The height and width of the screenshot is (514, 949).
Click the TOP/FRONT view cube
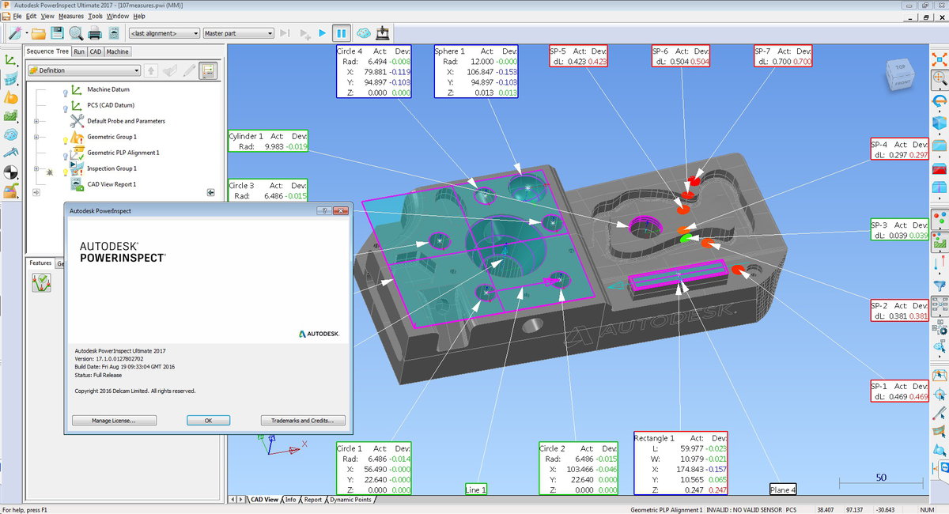click(900, 76)
